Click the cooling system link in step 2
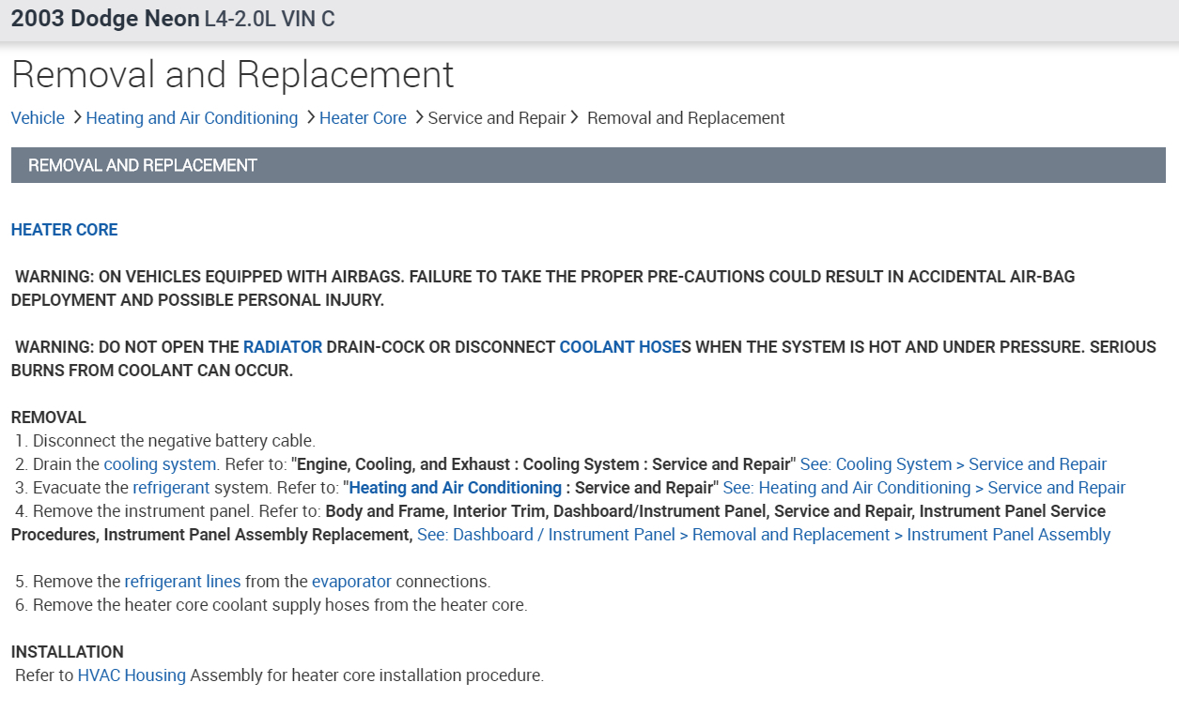 [160, 464]
